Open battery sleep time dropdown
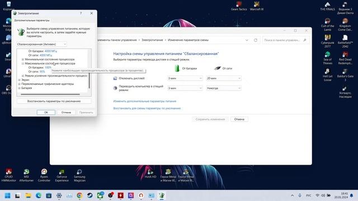Screen dimensions: 358x201 point(185,88)
